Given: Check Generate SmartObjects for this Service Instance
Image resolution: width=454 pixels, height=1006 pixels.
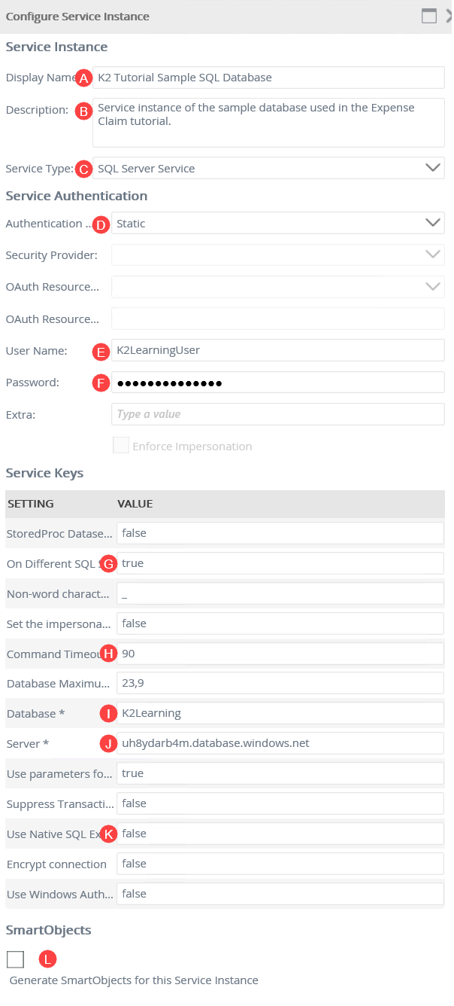Looking at the screenshot, I should click(15, 959).
